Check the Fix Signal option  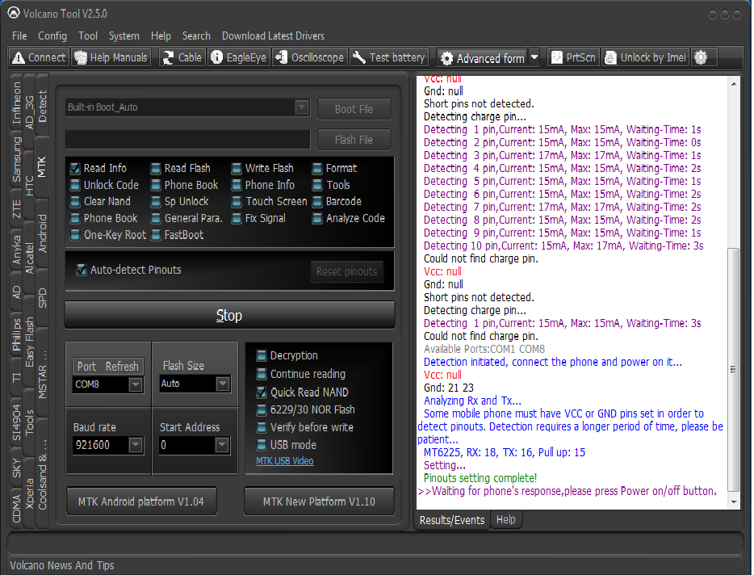(237, 219)
